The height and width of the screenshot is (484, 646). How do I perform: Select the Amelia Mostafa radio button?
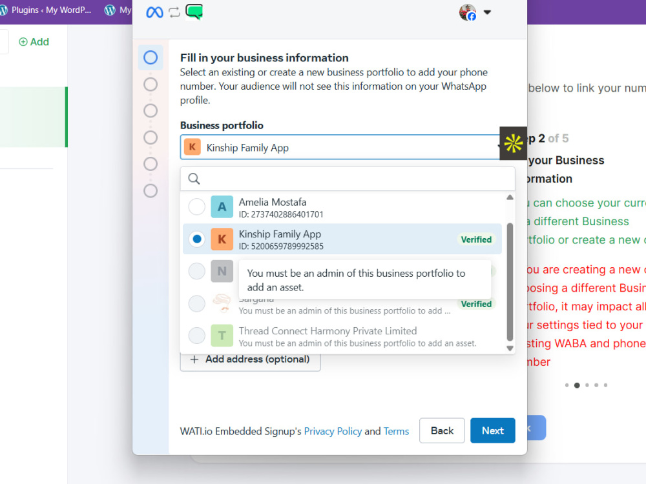pos(196,207)
